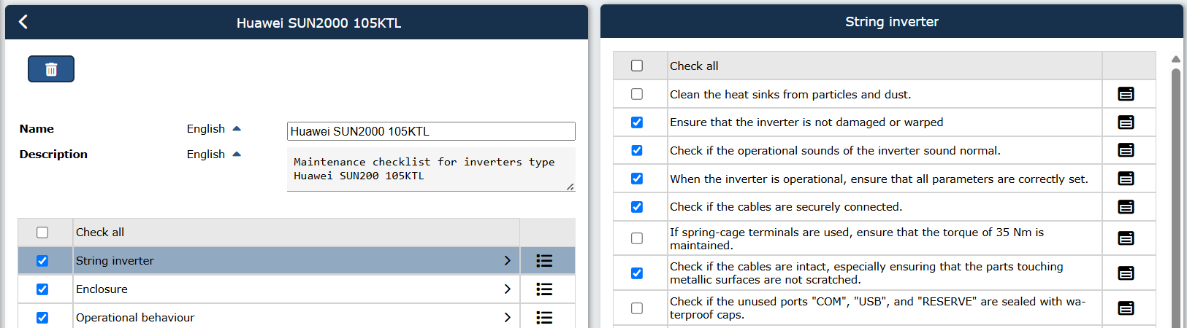The image size is (1187, 328).
Task: Open Name language dropdown English
Action: coord(213,129)
